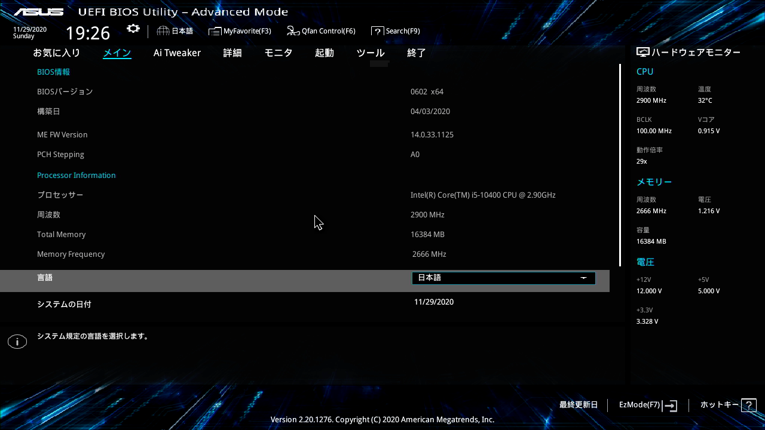Click the hotkey question mark icon

(748, 405)
